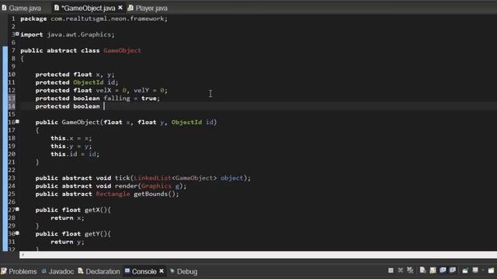Click 'true' value on line 13
Screen dimensions: 497x279
click(x=148, y=98)
